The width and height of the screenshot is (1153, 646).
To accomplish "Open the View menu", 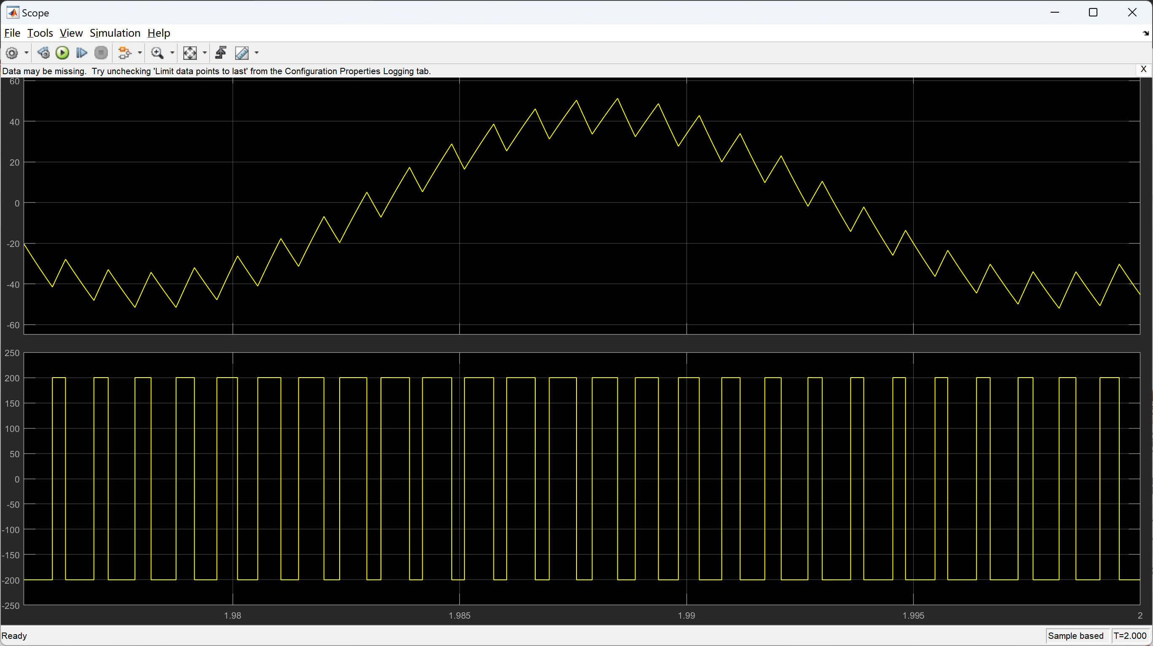I will pyautogui.click(x=71, y=33).
